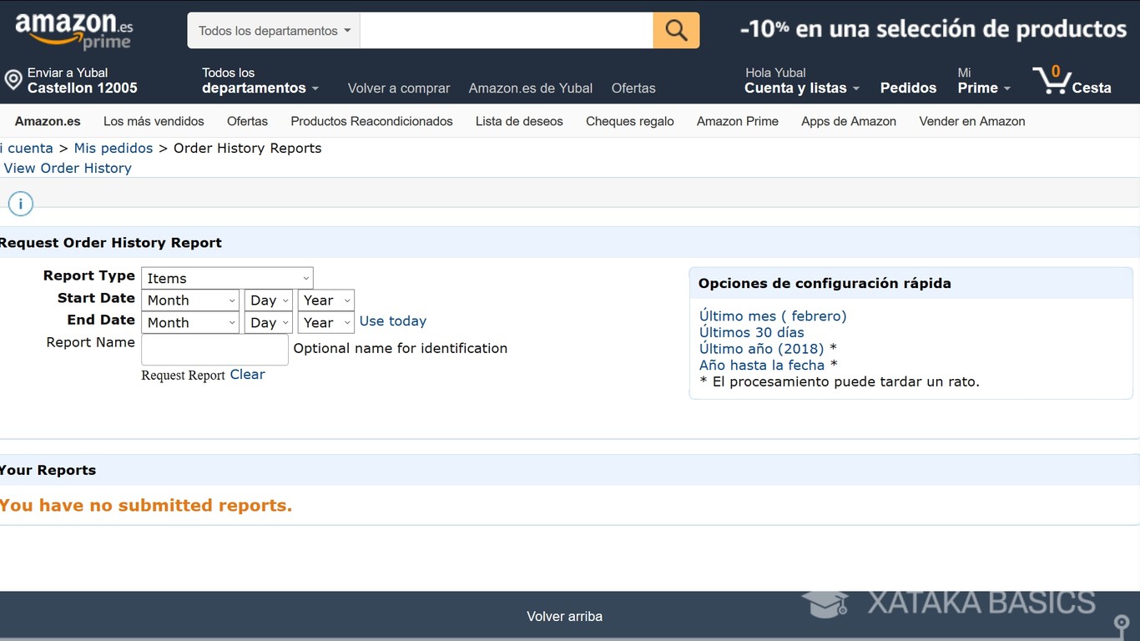Image resolution: width=1140 pixels, height=641 pixels.
Task: Expand the Cuenta y listas menu
Action: click(x=800, y=87)
